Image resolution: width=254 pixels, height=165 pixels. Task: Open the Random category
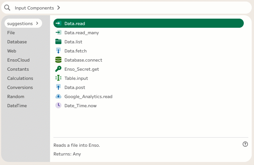pyautogui.click(x=16, y=97)
